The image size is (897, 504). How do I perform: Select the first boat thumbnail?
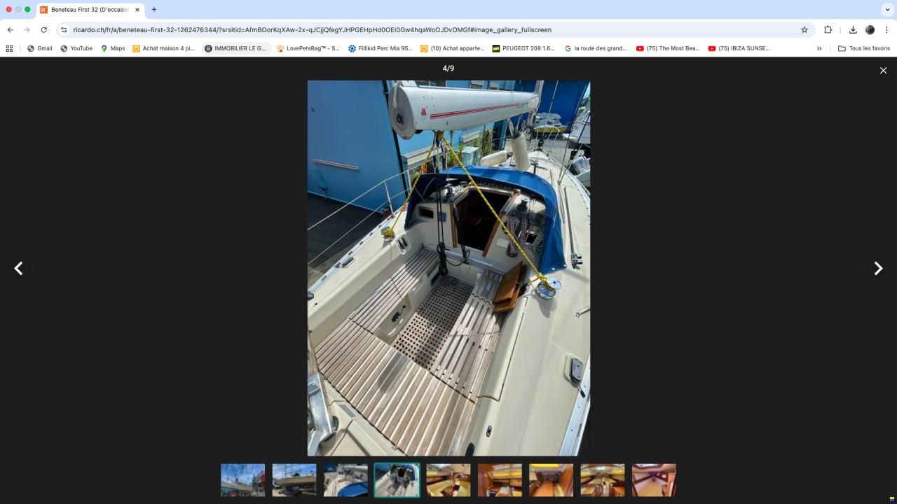(242, 480)
